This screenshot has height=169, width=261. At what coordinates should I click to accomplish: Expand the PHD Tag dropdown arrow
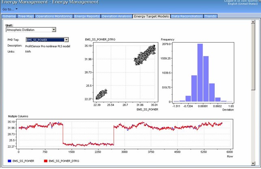coord(67,40)
